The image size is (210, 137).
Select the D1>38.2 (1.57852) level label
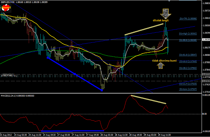[x=188, y=68]
